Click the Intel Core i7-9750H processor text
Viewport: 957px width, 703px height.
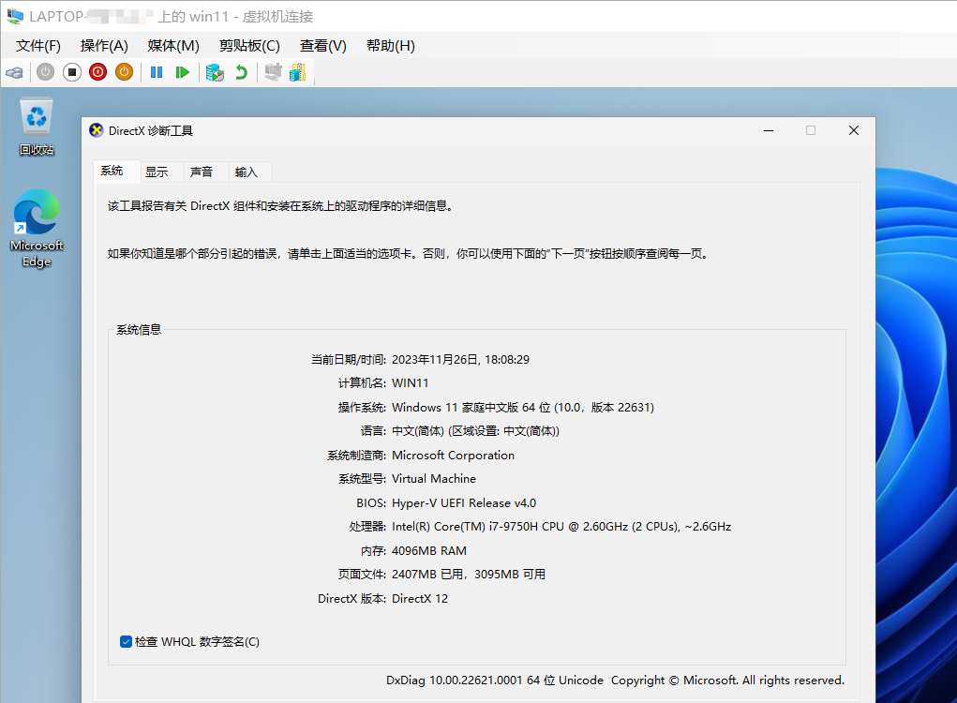coord(561,527)
